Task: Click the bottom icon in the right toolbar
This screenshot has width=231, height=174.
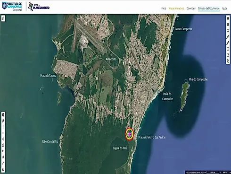Action: 228,61
